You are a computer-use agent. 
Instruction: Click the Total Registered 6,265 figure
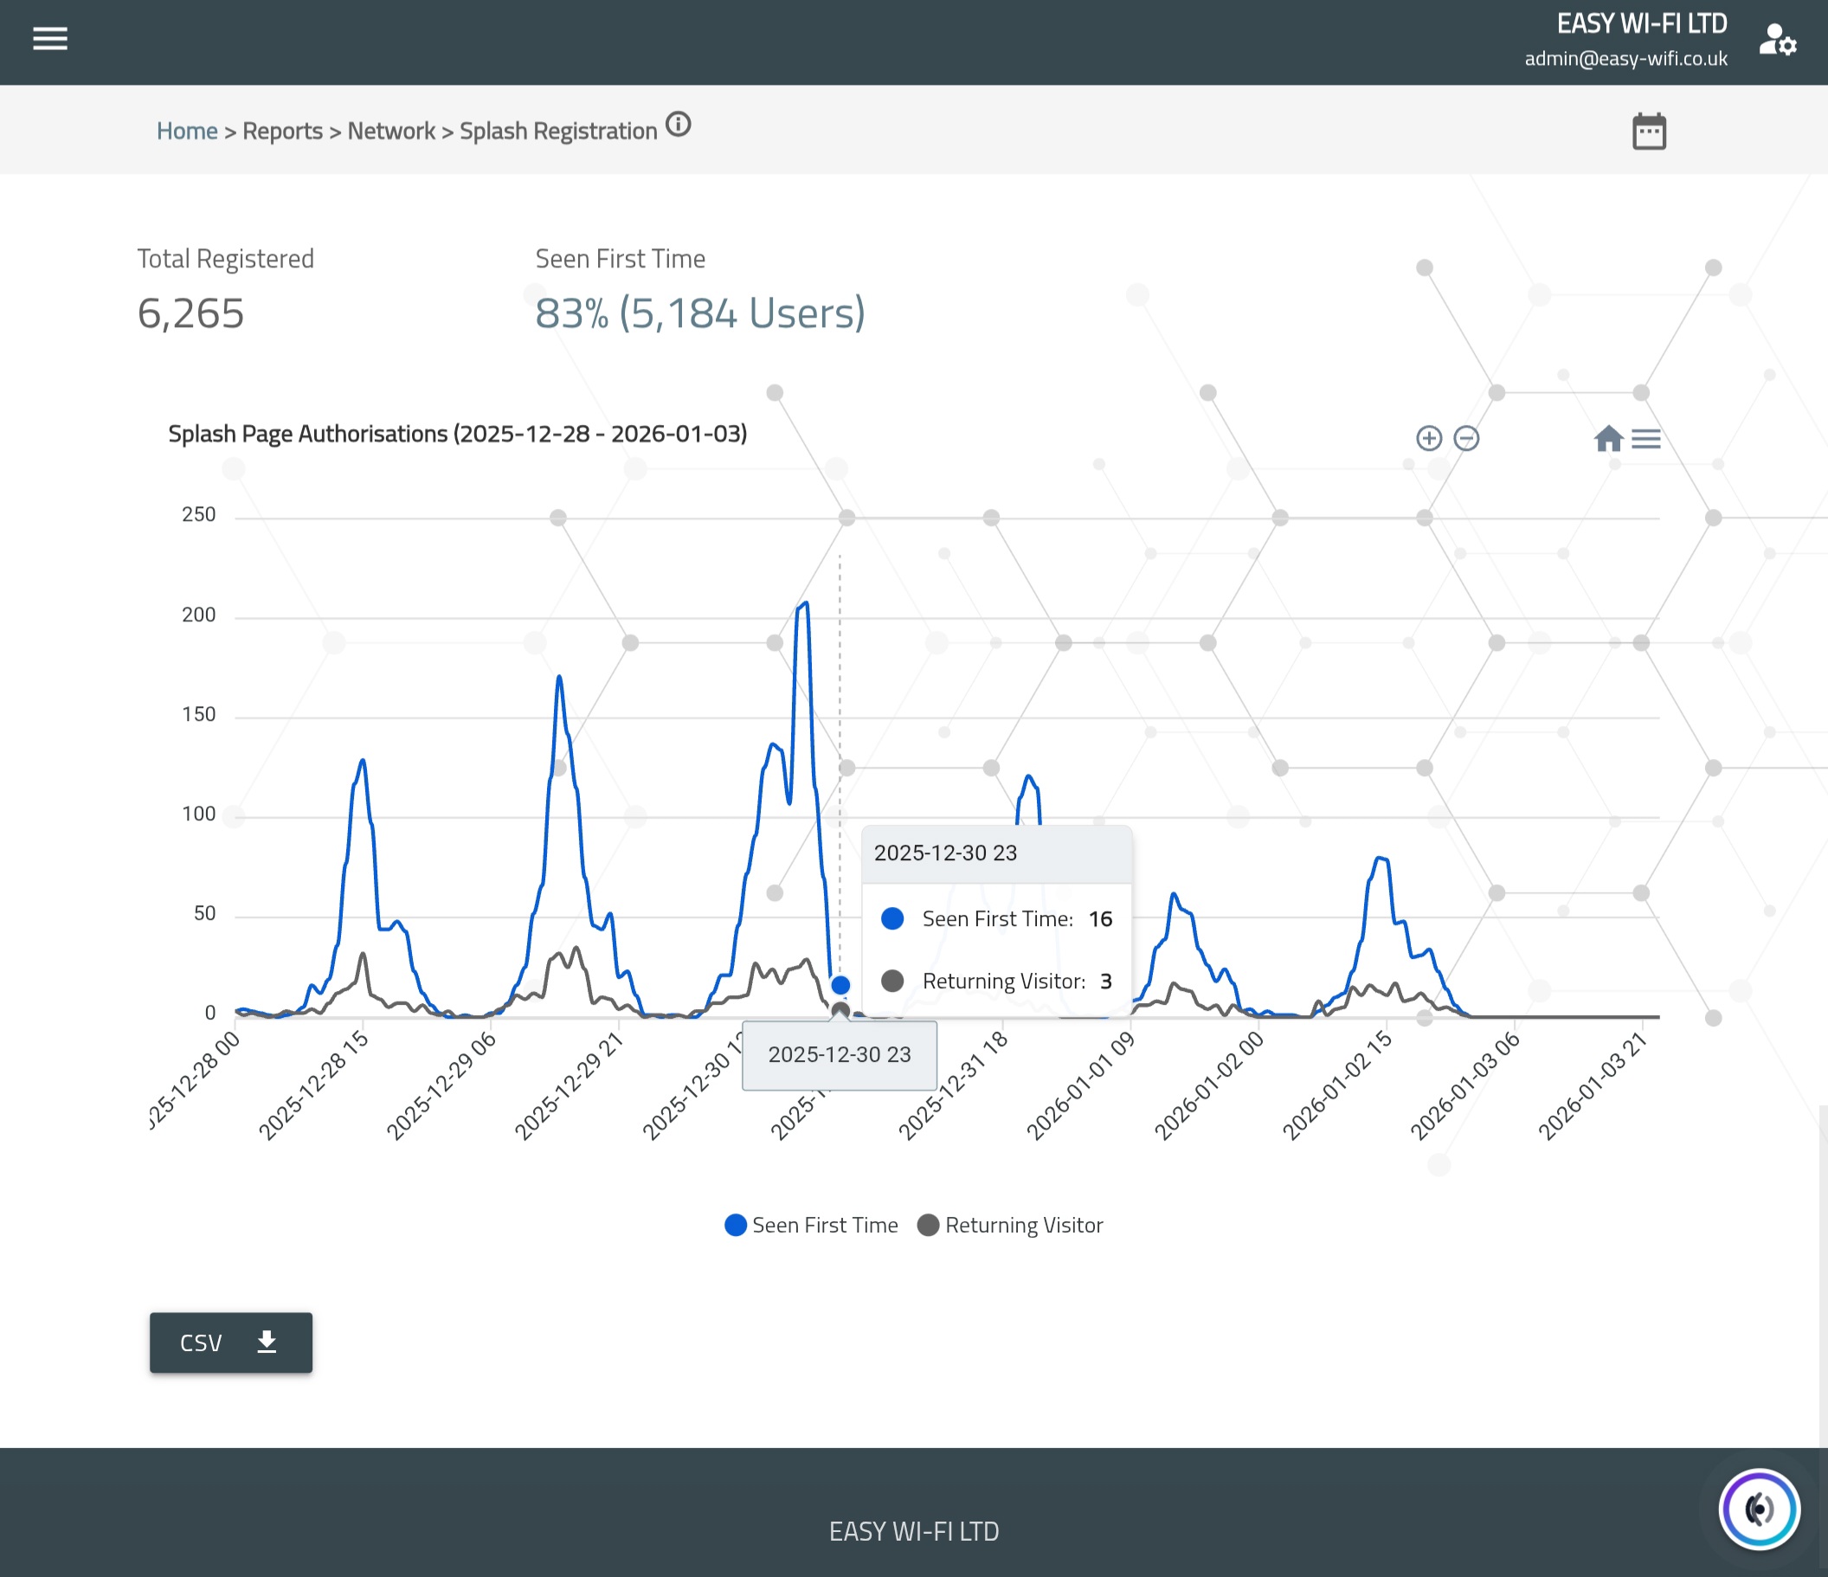click(190, 313)
